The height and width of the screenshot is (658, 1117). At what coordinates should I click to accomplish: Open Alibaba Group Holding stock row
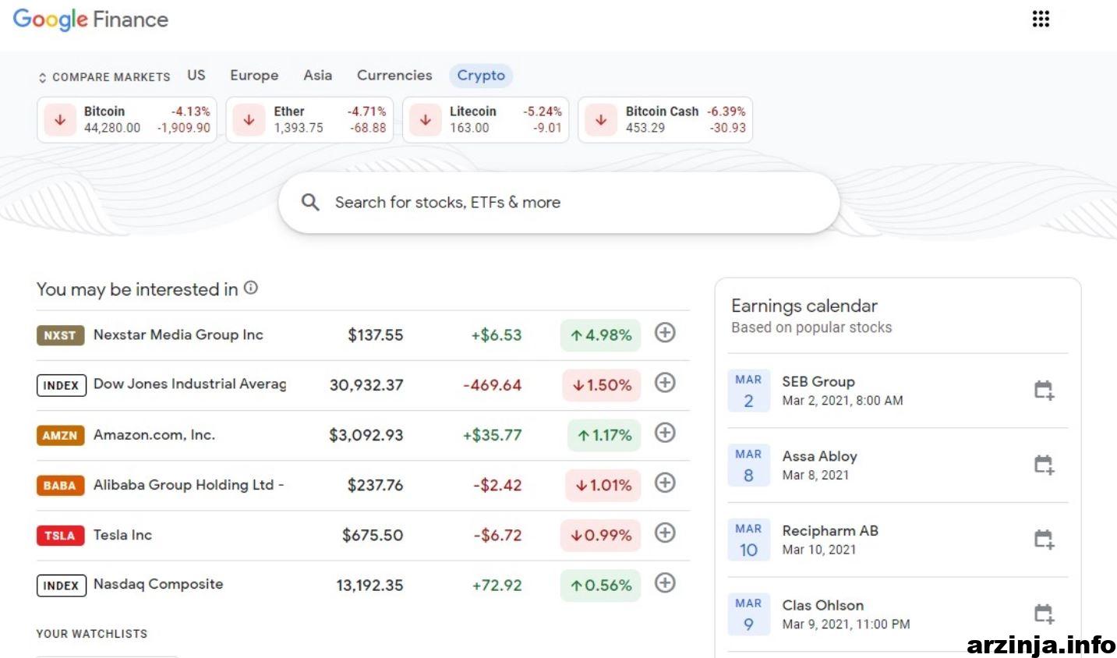pyautogui.click(x=362, y=485)
